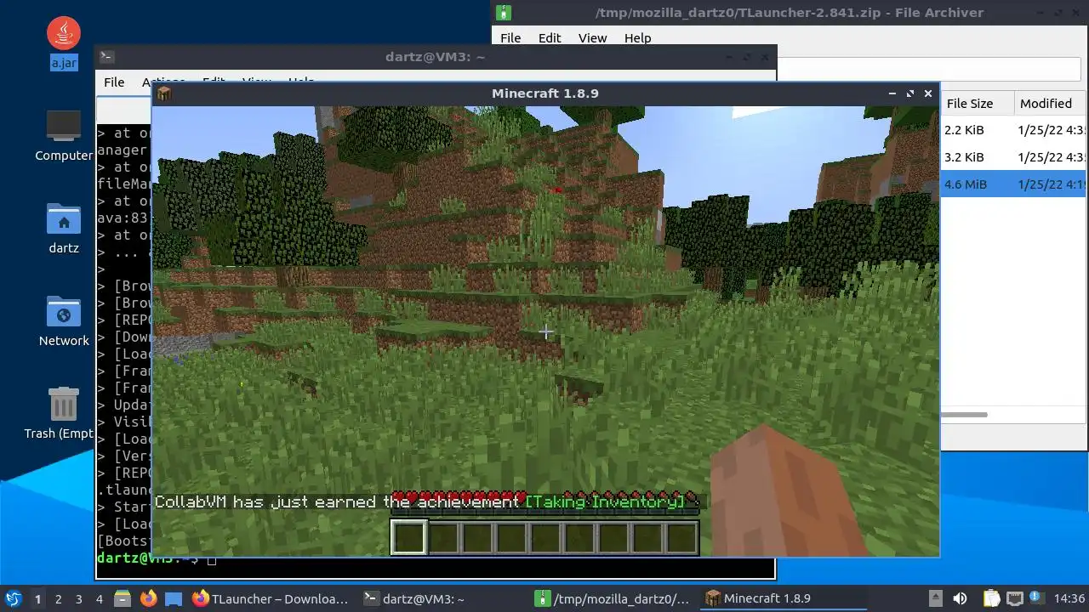Launch the file manager from the taskbar
1089x612 pixels.
pos(123,598)
